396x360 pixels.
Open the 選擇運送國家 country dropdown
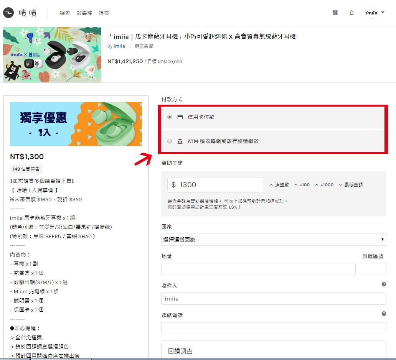pos(274,240)
